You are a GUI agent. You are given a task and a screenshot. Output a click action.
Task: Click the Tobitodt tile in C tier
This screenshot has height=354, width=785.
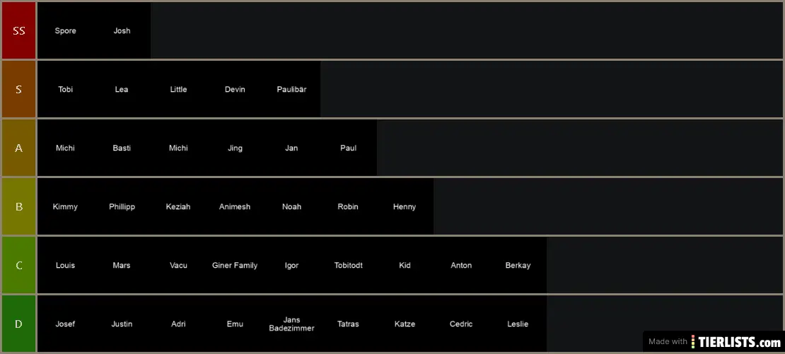pos(349,265)
